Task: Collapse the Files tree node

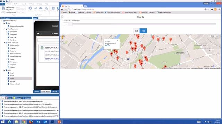Action: [4, 23]
